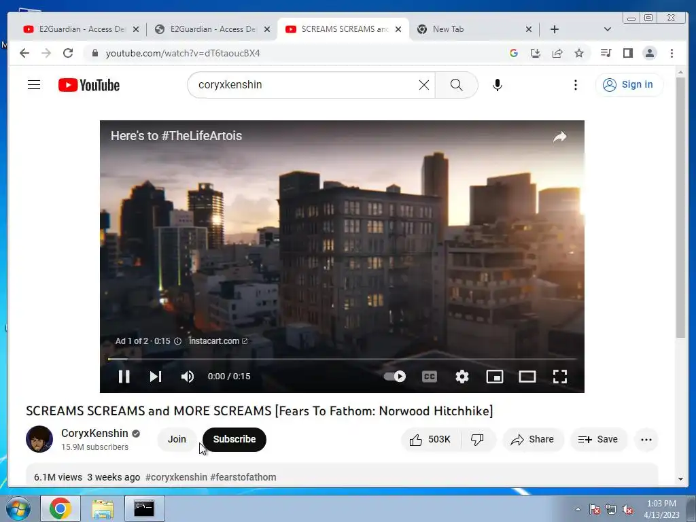Viewport: 696px width, 522px height.
Task: Enter full screen mode
Action: [x=560, y=377]
